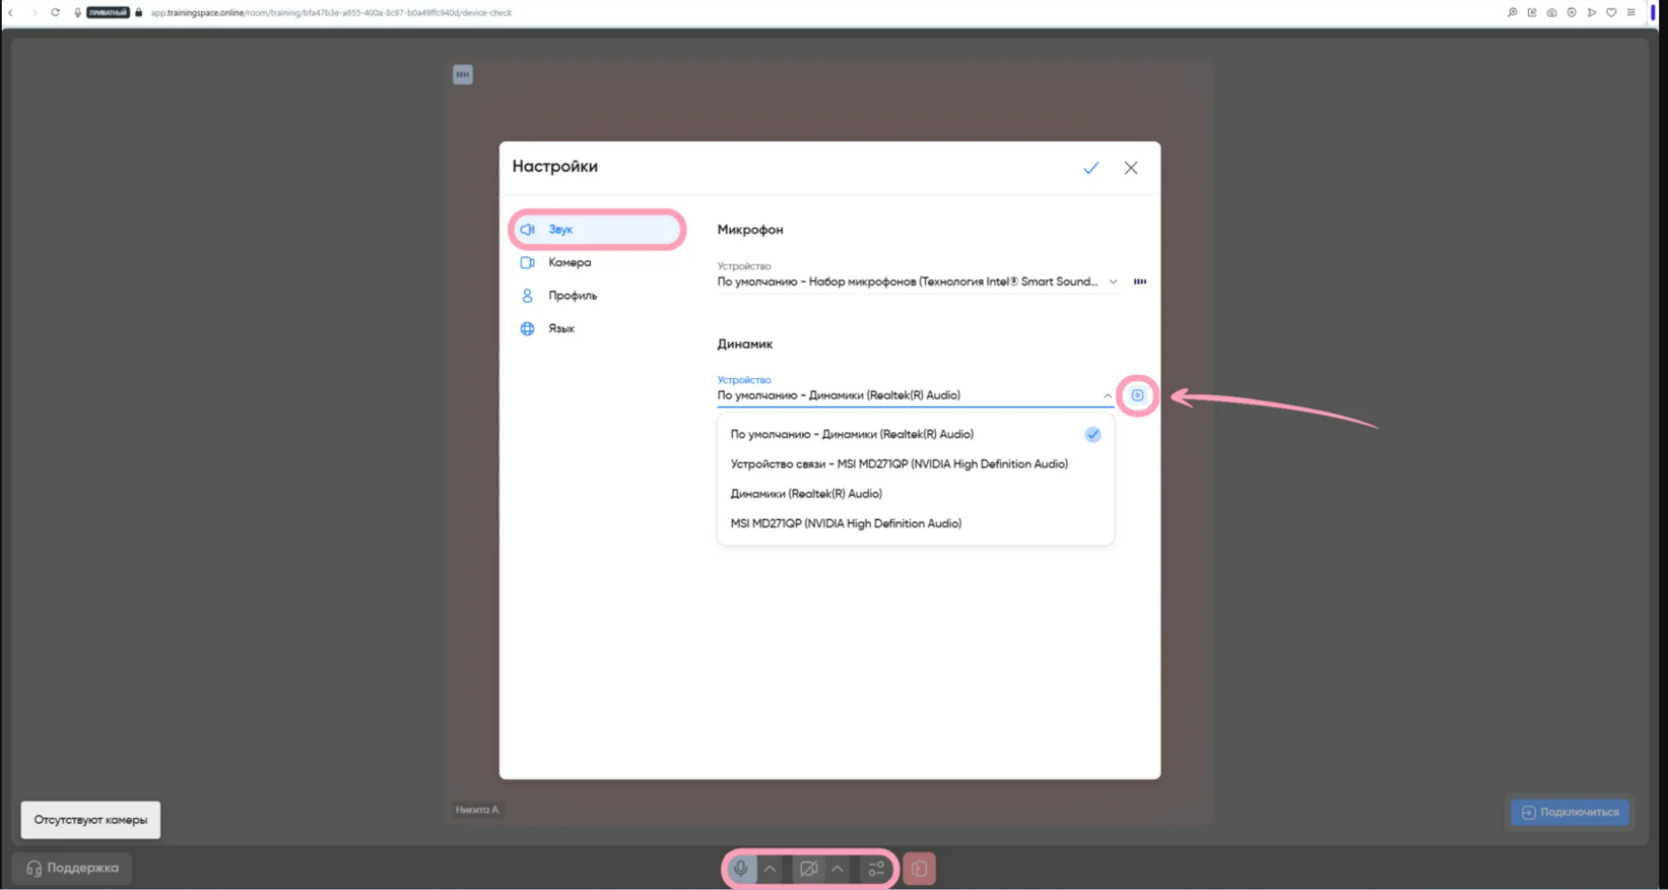
Task: Confirm settings with the blue checkmark
Action: (x=1091, y=168)
